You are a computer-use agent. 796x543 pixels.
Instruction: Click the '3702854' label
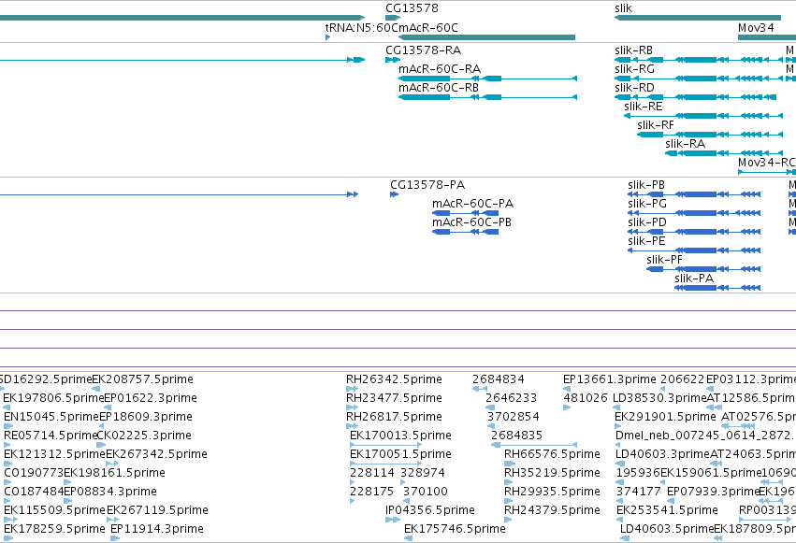click(514, 417)
